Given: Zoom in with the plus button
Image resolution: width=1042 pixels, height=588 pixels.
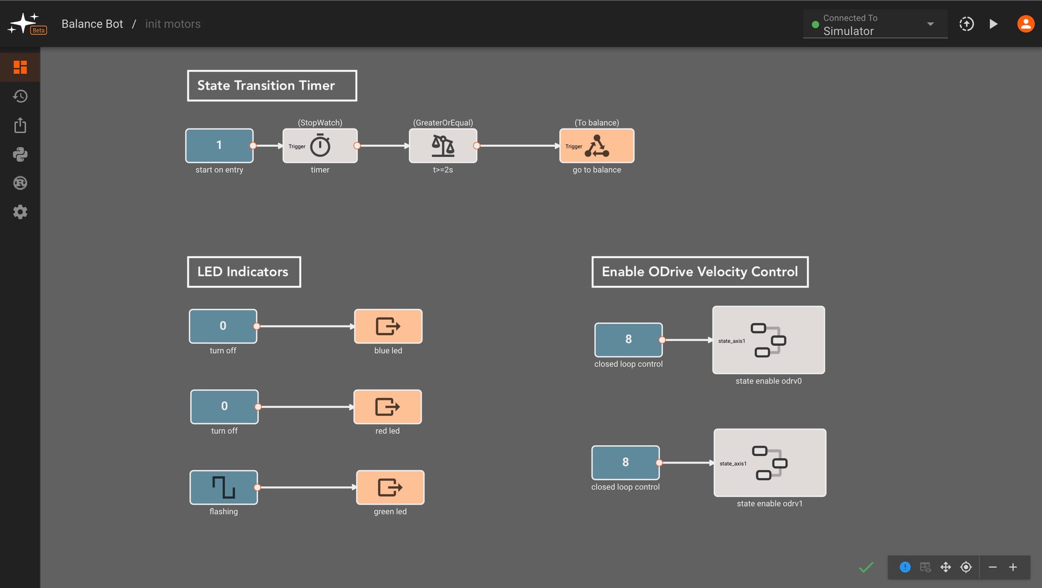Looking at the screenshot, I should point(1013,567).
